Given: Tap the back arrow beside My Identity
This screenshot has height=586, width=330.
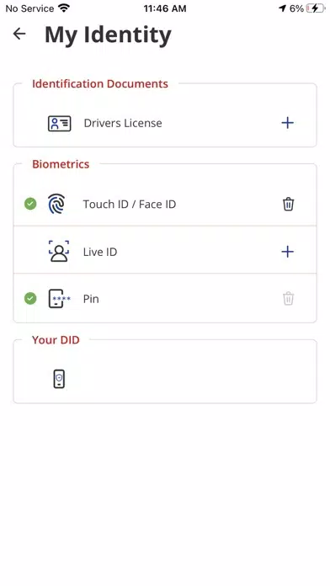Looking at the screenshot, I should pos(19,34).
